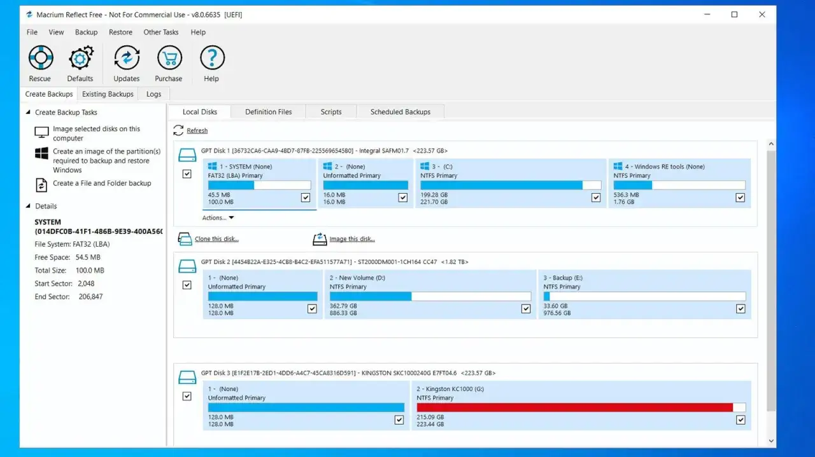Collapse the Details section
815x457 pixels.
tap(28, 206)
